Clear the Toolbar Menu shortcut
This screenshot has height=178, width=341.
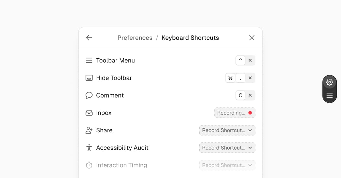tap(250, 60)
